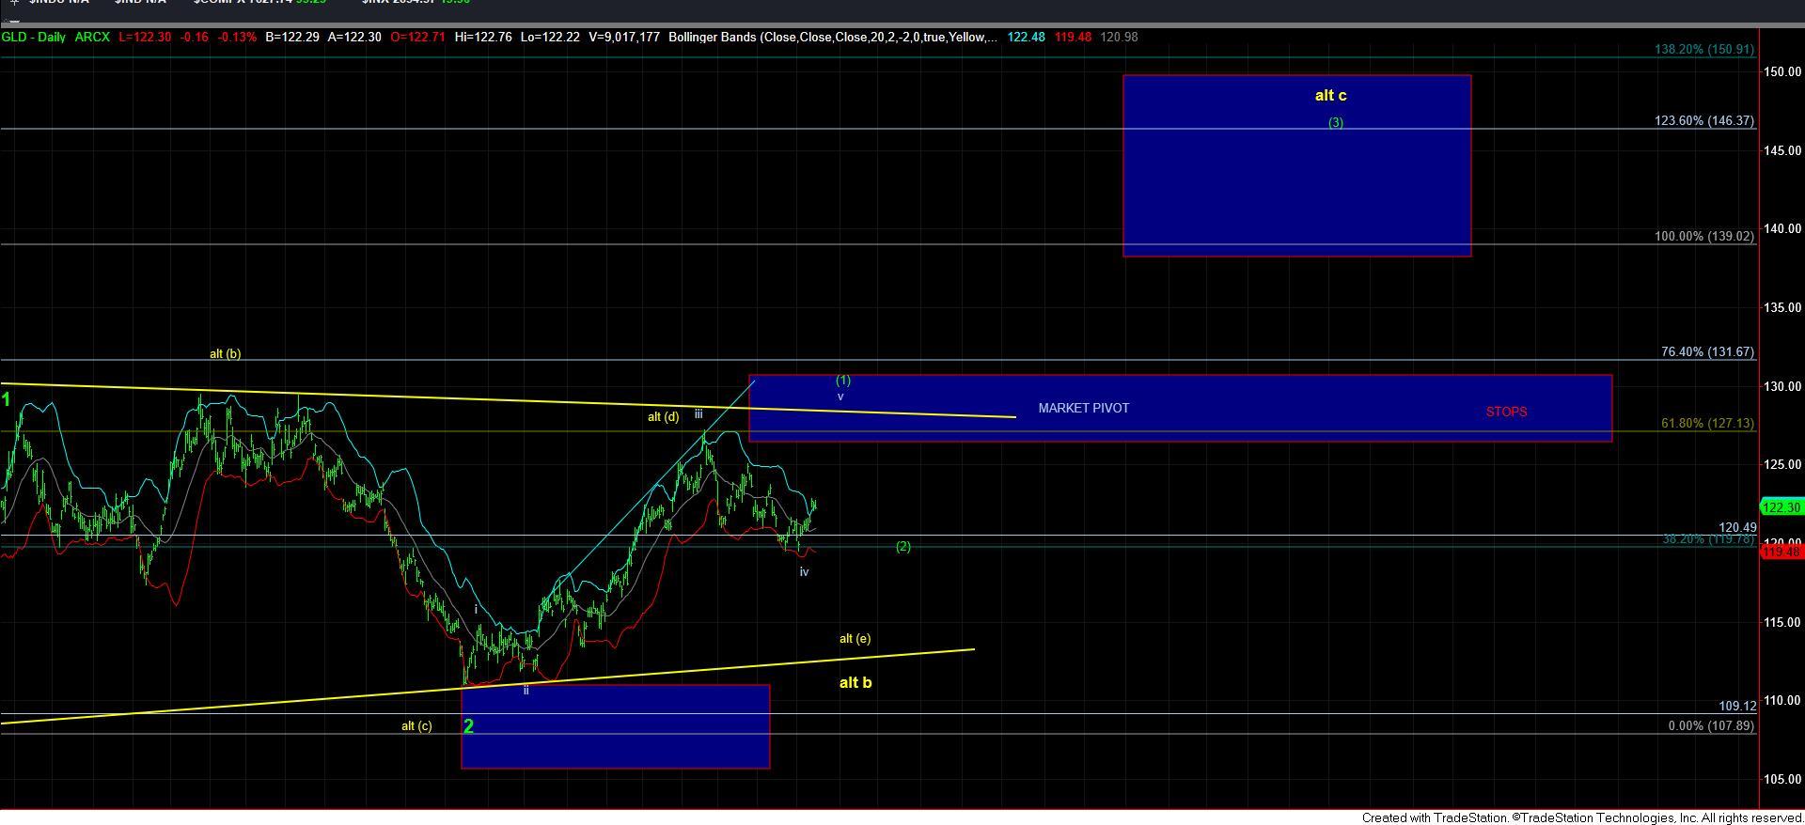Click the volume V=9,017,177 readout
The height and width of the screenshot is (825, 1805).
(x=622, y=38)
